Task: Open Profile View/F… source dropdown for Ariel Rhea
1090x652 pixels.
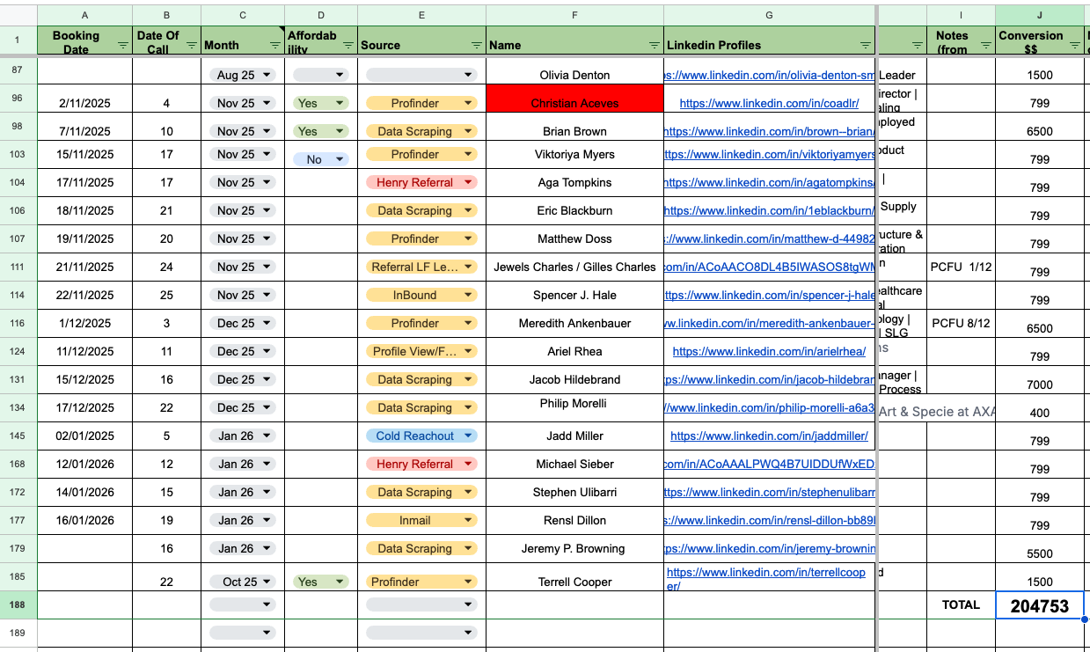Action: 421,351
